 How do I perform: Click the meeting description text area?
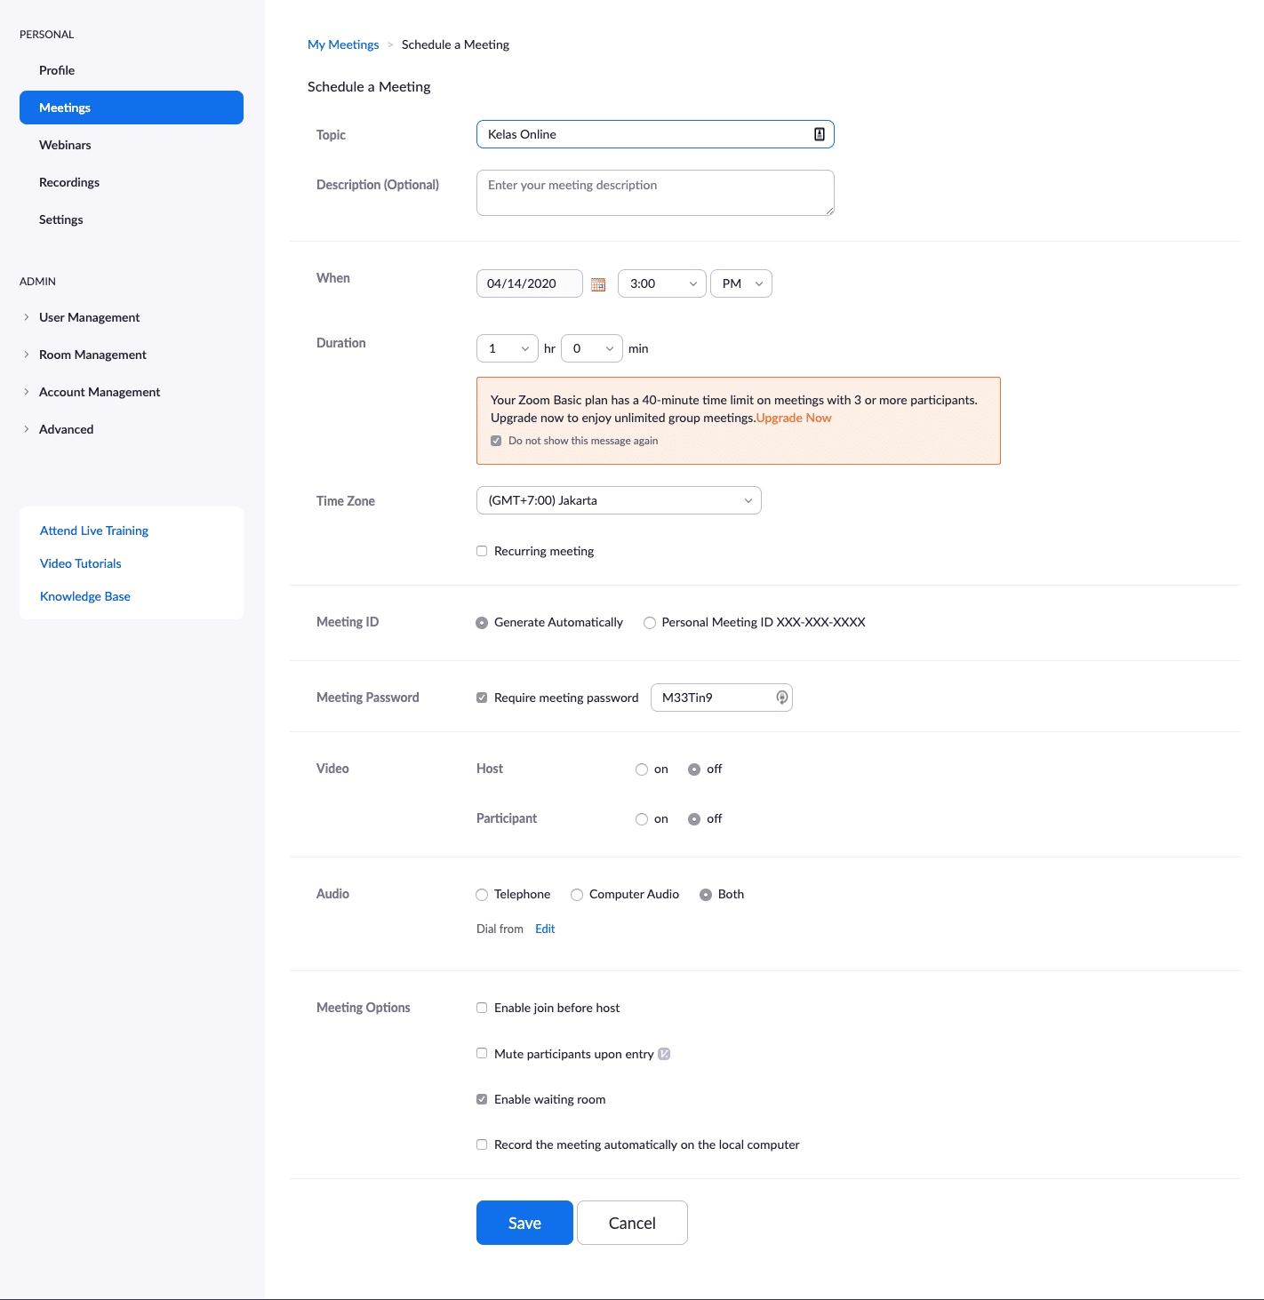pos(655,193)
